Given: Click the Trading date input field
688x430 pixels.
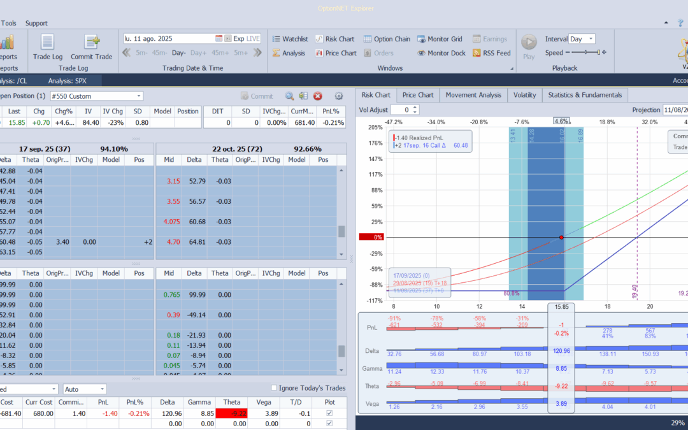Looking at the screenshot, I should tap(169, 39).
